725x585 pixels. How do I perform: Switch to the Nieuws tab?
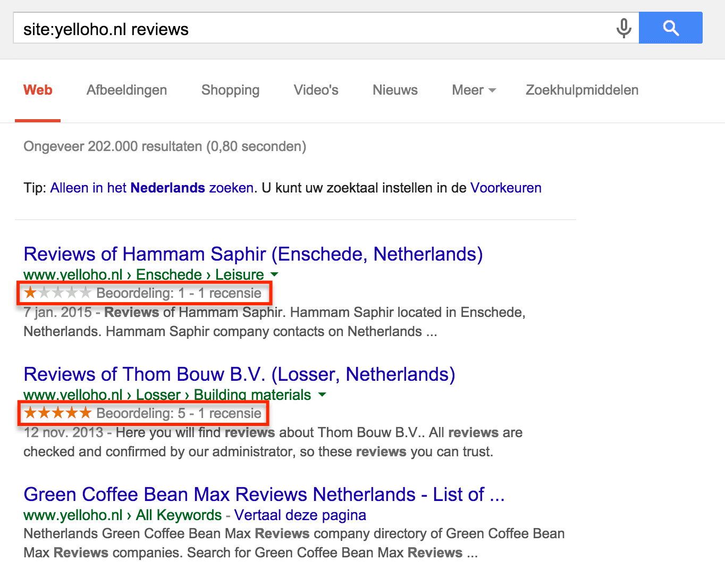point(395,90)
